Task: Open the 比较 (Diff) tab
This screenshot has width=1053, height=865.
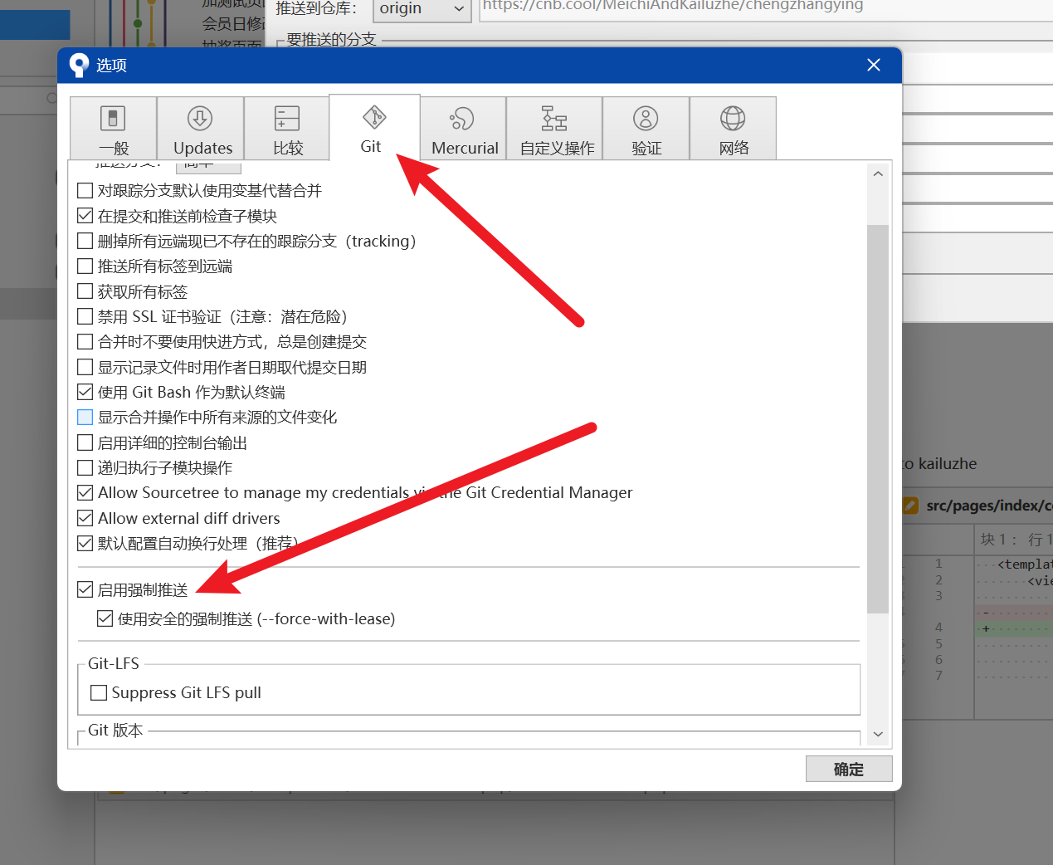Action: [286, 128]
